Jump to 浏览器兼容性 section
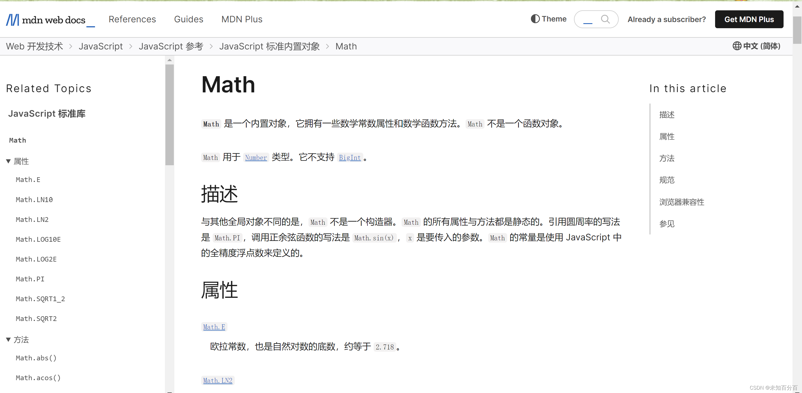802x393 pixels. tap(682, 202)
